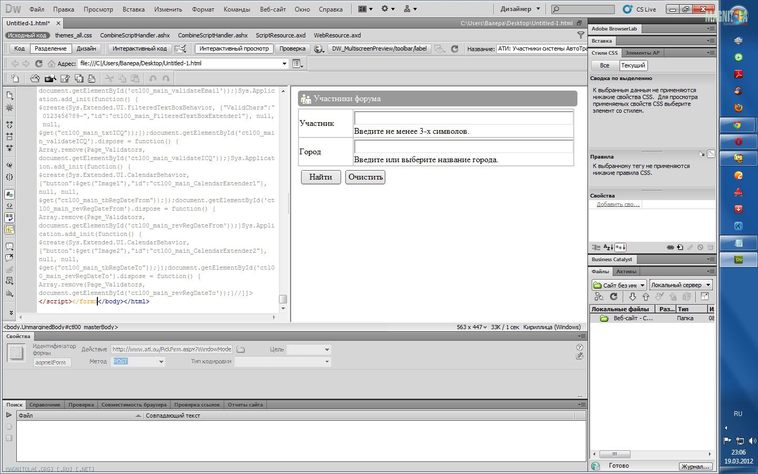Open the Команды menu

pos(237,9)
